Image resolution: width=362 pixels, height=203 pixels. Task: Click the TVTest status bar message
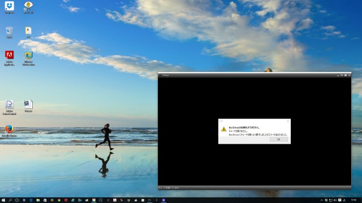(169, 188)
